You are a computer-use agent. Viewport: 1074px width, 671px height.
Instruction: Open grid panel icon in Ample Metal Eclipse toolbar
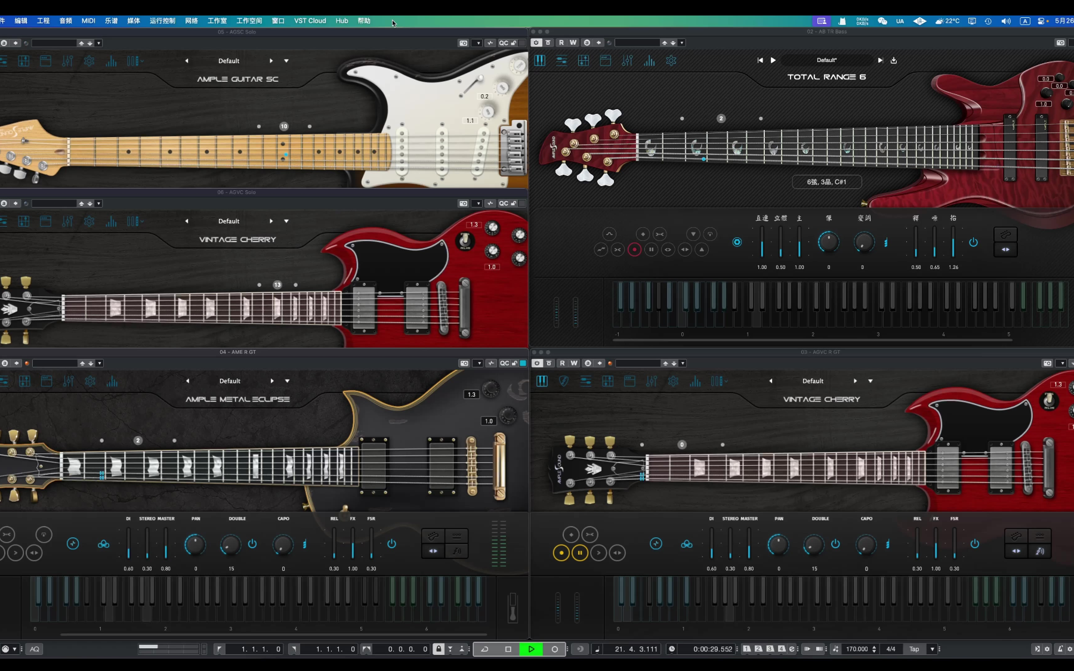(24, 381)
